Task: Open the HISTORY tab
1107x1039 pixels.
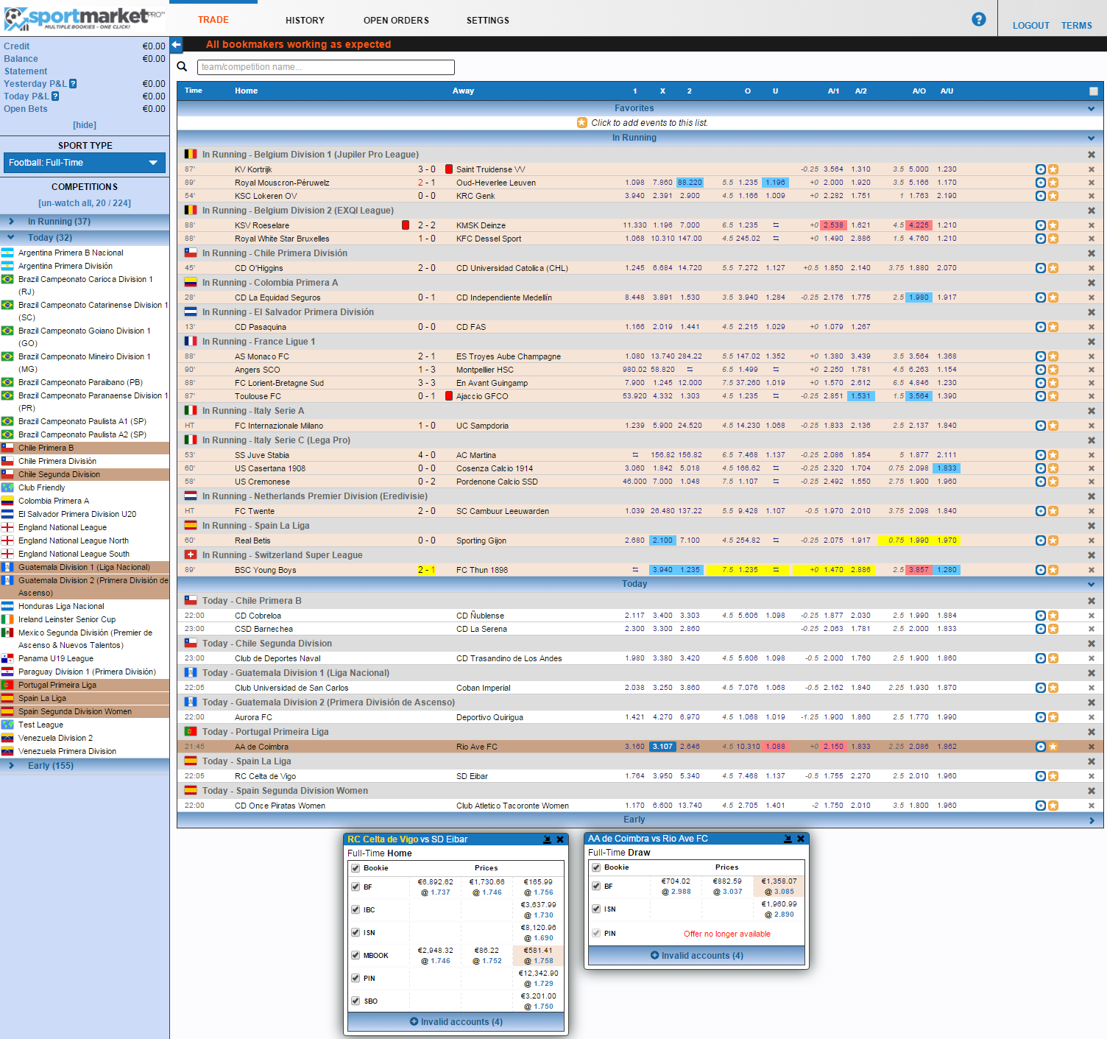Action: [305, 21]
